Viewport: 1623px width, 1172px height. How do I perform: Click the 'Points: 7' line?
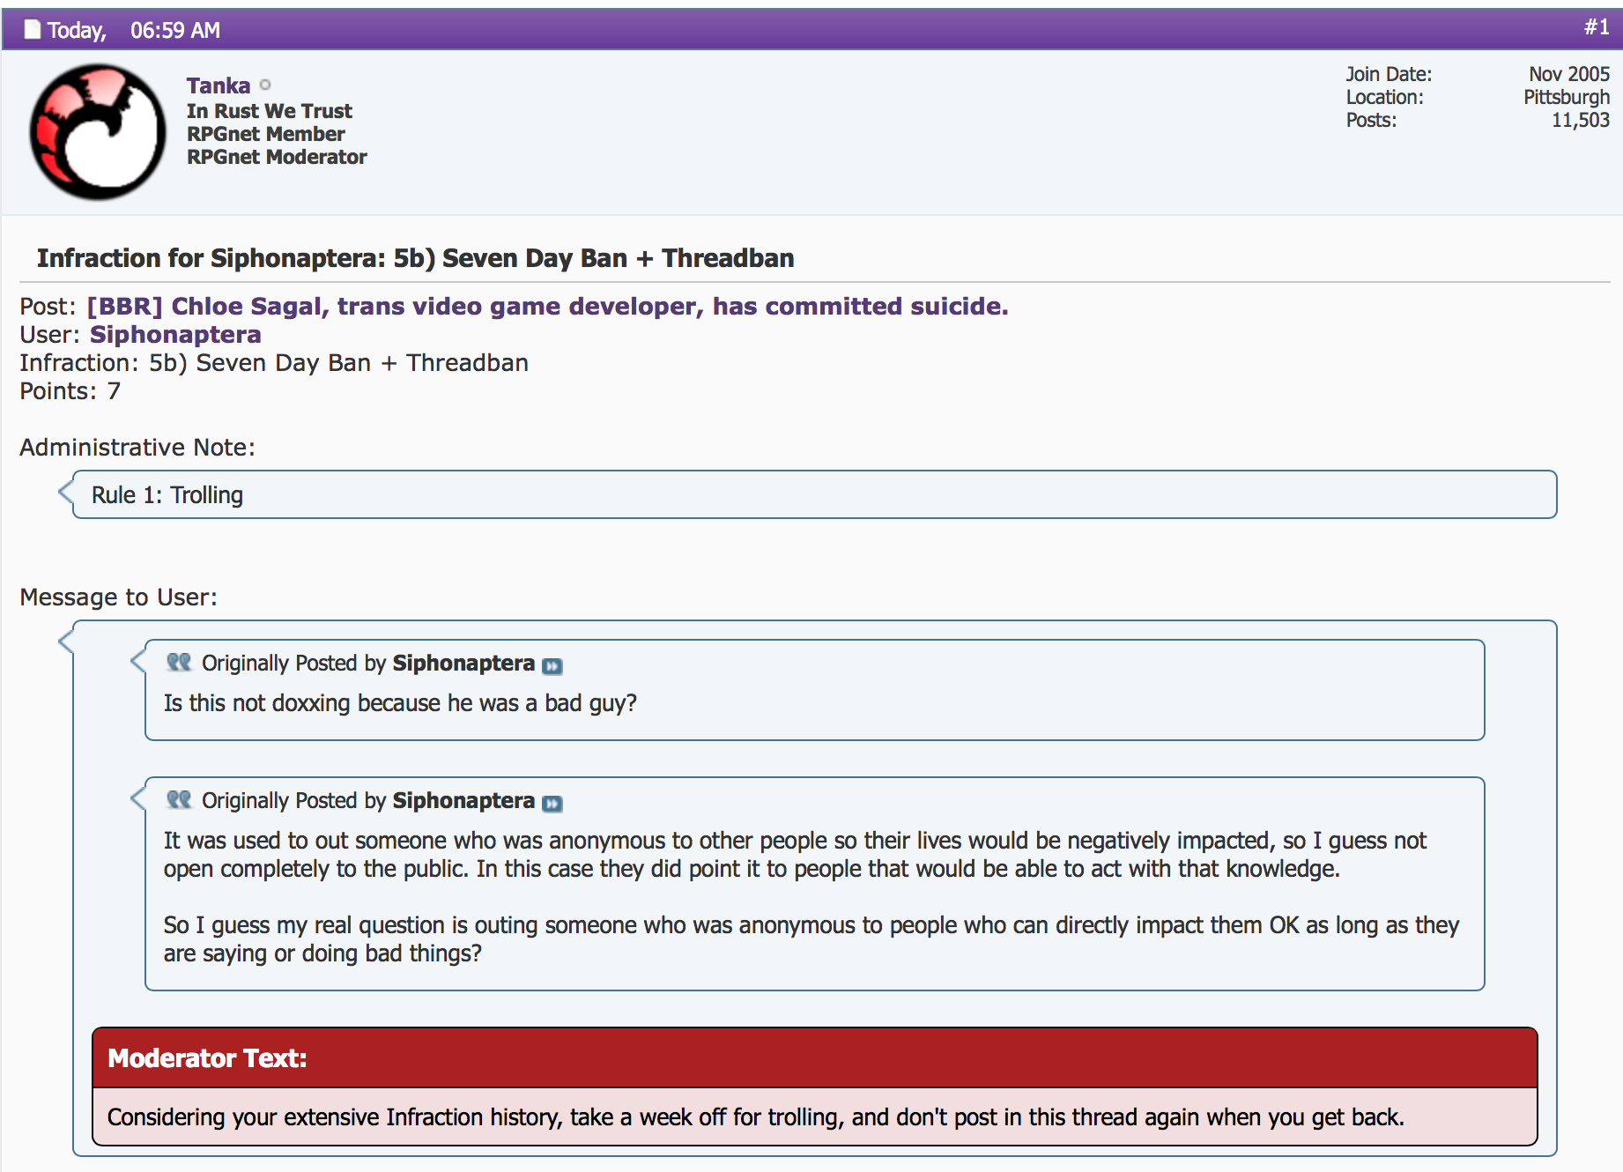70,390
